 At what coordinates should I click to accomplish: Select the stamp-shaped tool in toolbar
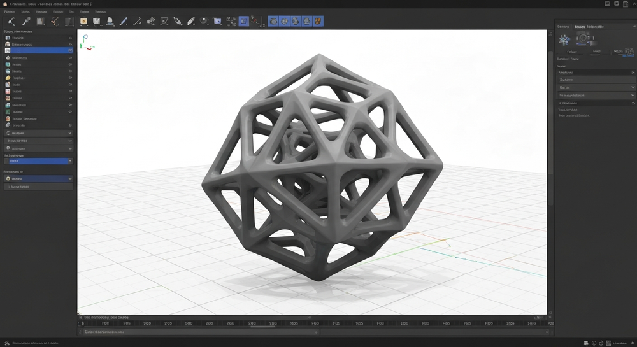110,22
